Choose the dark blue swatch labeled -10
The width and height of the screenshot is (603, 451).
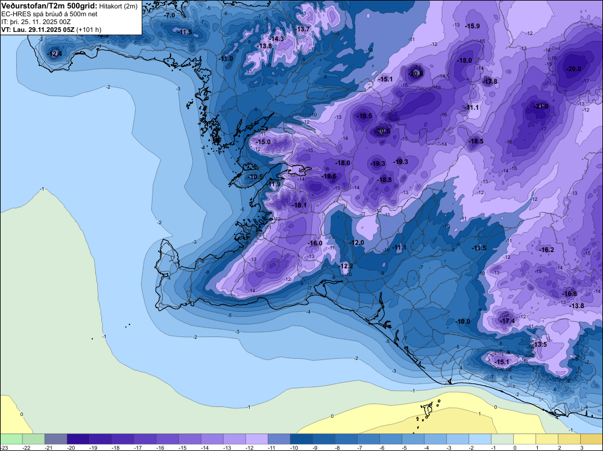[301, 439]
